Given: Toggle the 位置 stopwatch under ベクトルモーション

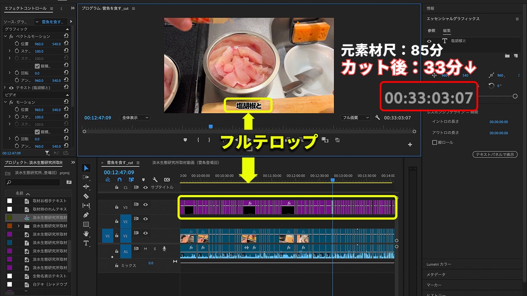Looking at the screenshot, I should (17, 44).
